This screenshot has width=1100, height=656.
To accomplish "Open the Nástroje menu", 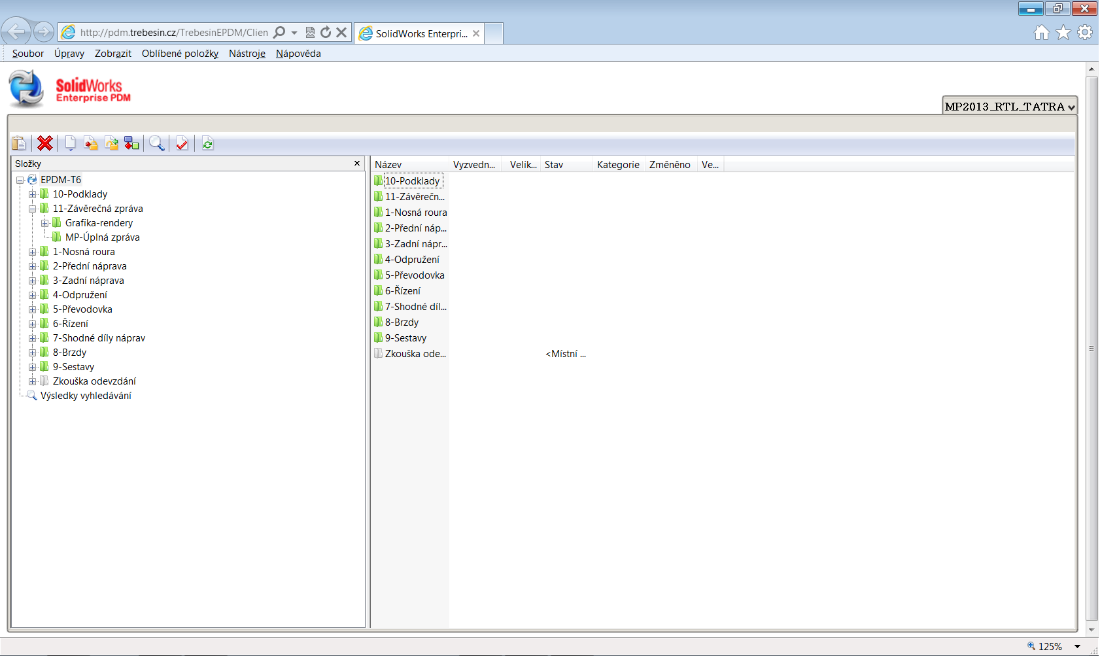I will point(247,54).
